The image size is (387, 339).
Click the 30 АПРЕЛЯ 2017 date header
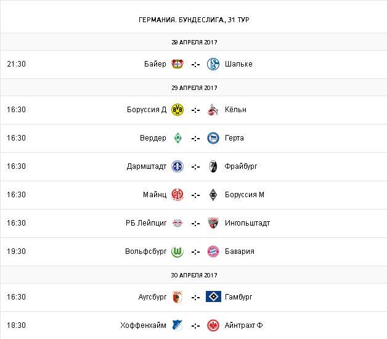[x=194, y=275]
